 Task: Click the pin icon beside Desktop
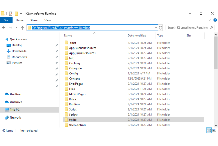pyautogui.click(x=57, y=45)
